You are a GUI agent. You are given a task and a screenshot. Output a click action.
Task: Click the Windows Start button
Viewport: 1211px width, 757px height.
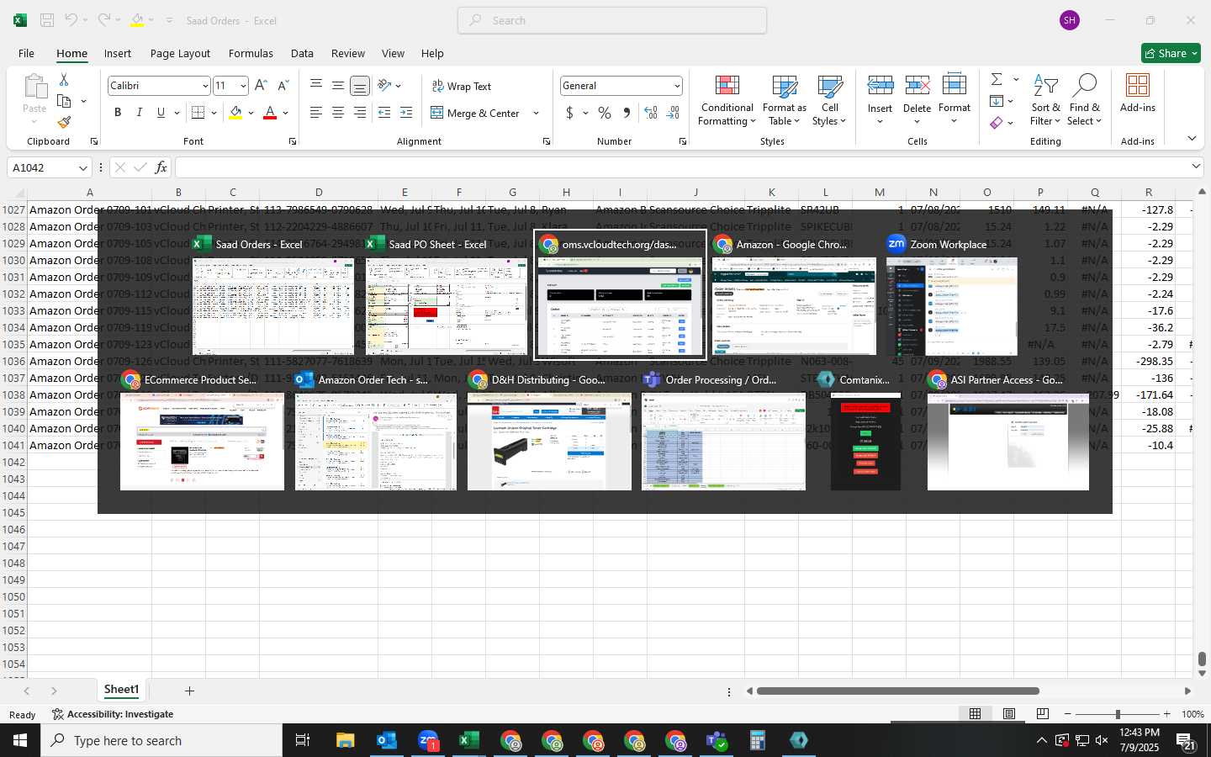[x=20, y=740]
